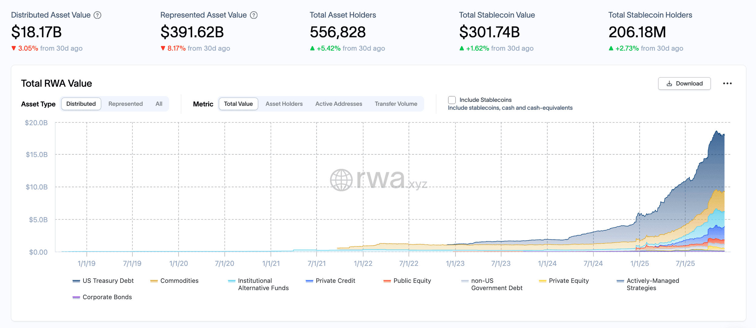756x328 pixels.
Task: Switch metric to Transfer Volume
Action: (x=396, y=104)
